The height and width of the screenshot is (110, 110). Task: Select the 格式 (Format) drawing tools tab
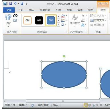point(103,10)
